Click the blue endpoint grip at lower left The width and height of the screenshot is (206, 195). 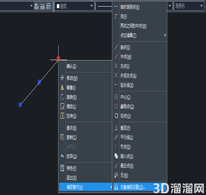click(x=20, y=104)
